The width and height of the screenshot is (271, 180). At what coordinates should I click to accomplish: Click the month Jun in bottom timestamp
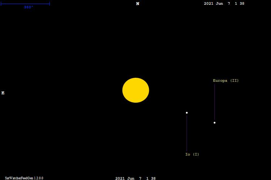131,178
